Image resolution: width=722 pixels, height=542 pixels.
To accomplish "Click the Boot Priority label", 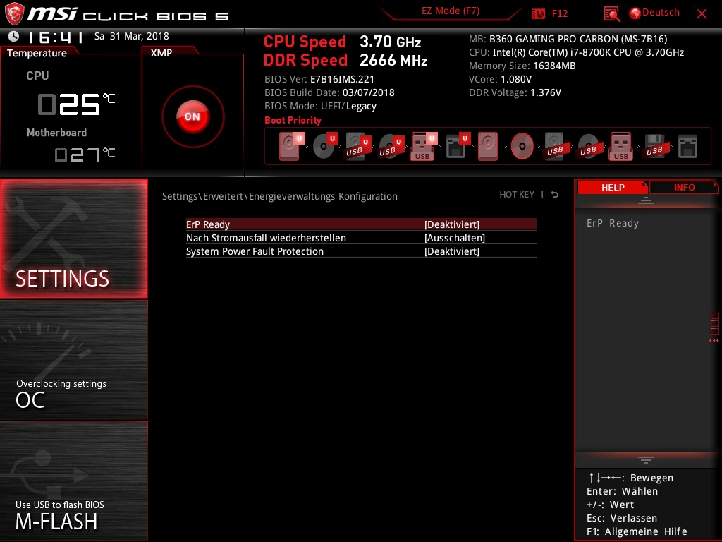I will 293,120.
